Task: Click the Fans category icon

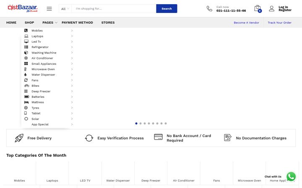Action: point(26,80)
